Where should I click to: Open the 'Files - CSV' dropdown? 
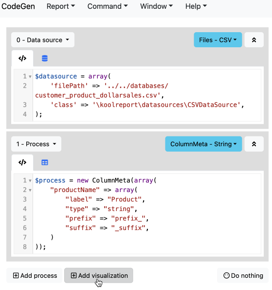click(218, 40)
